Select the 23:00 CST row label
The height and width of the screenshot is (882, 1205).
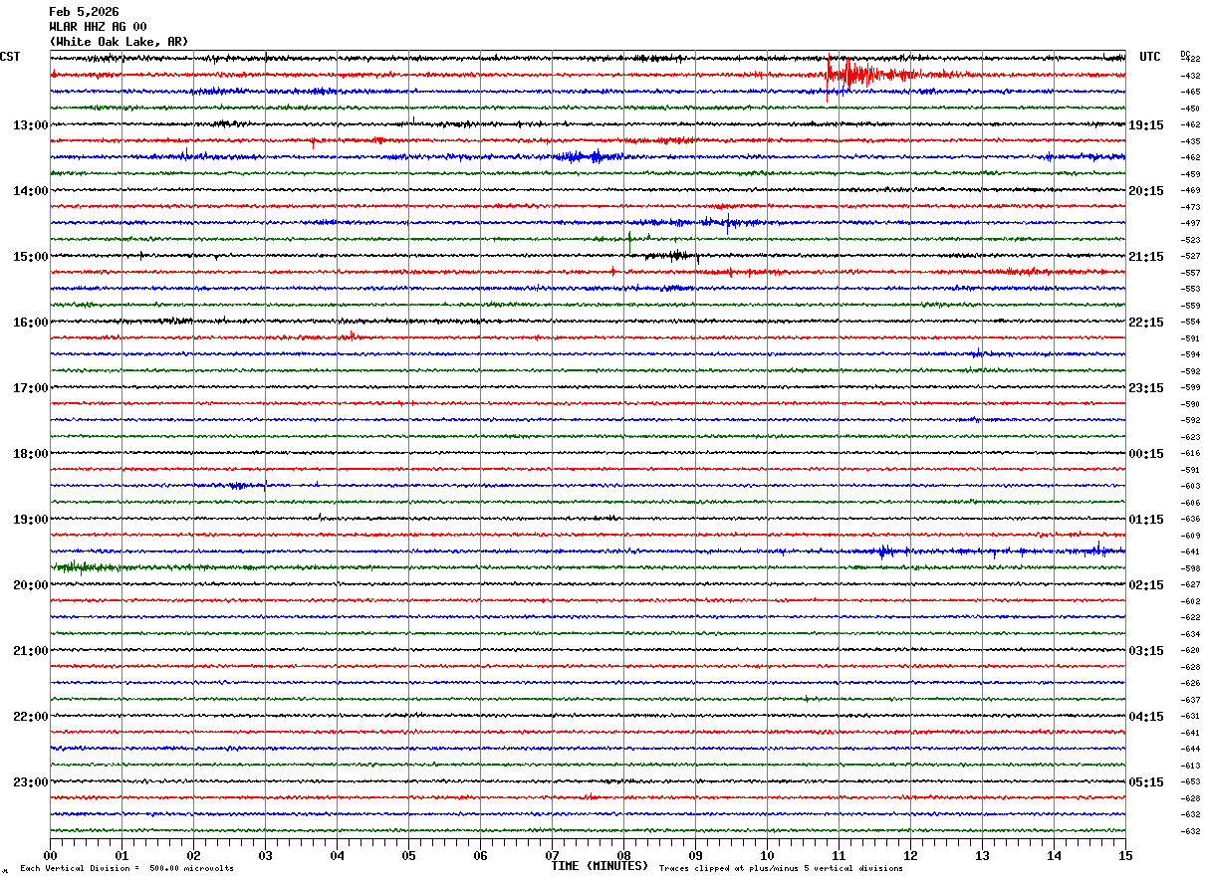(30, 782)
